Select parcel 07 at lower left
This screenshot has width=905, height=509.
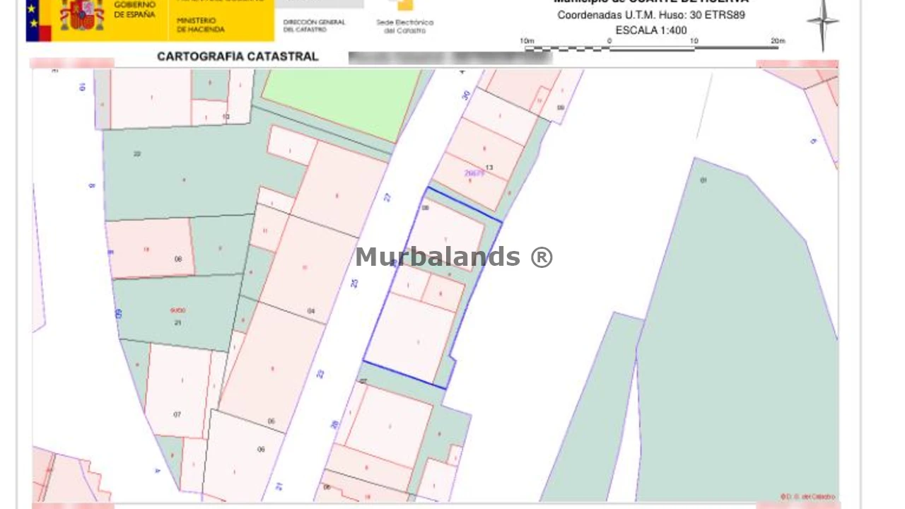point(177,414)
